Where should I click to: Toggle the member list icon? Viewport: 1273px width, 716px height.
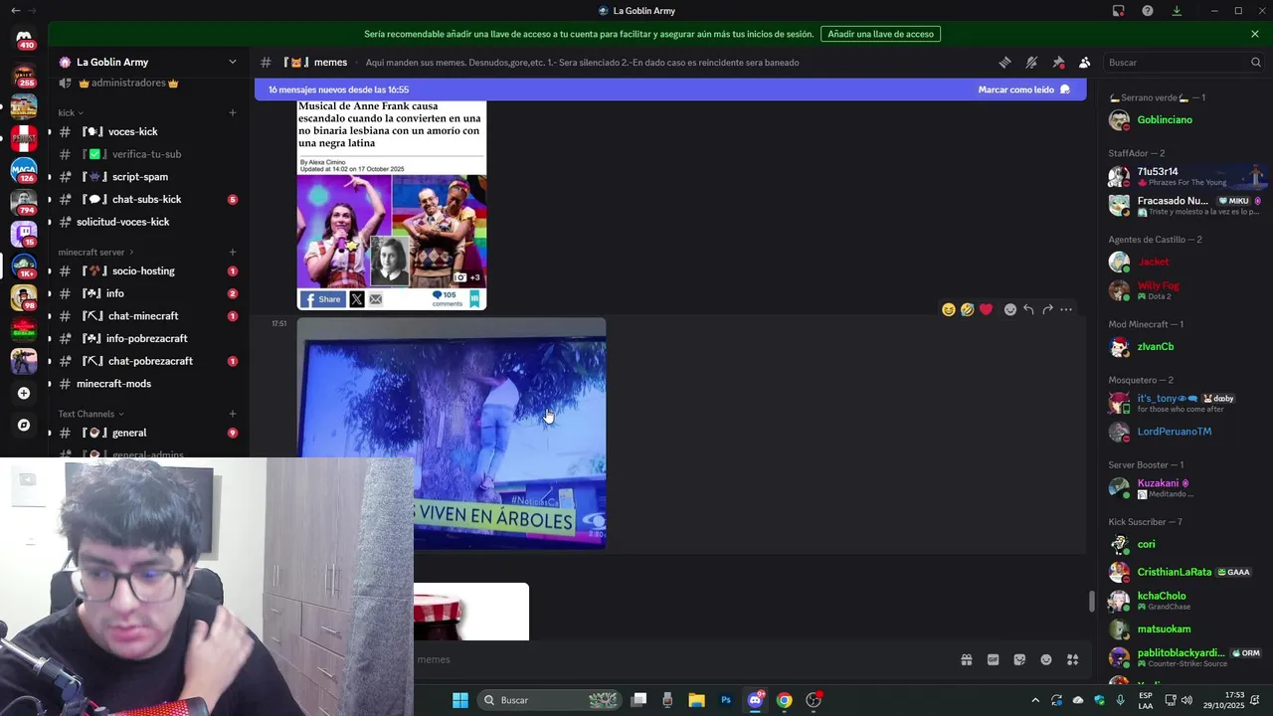pyautogui.click(x=1084, y=62)
